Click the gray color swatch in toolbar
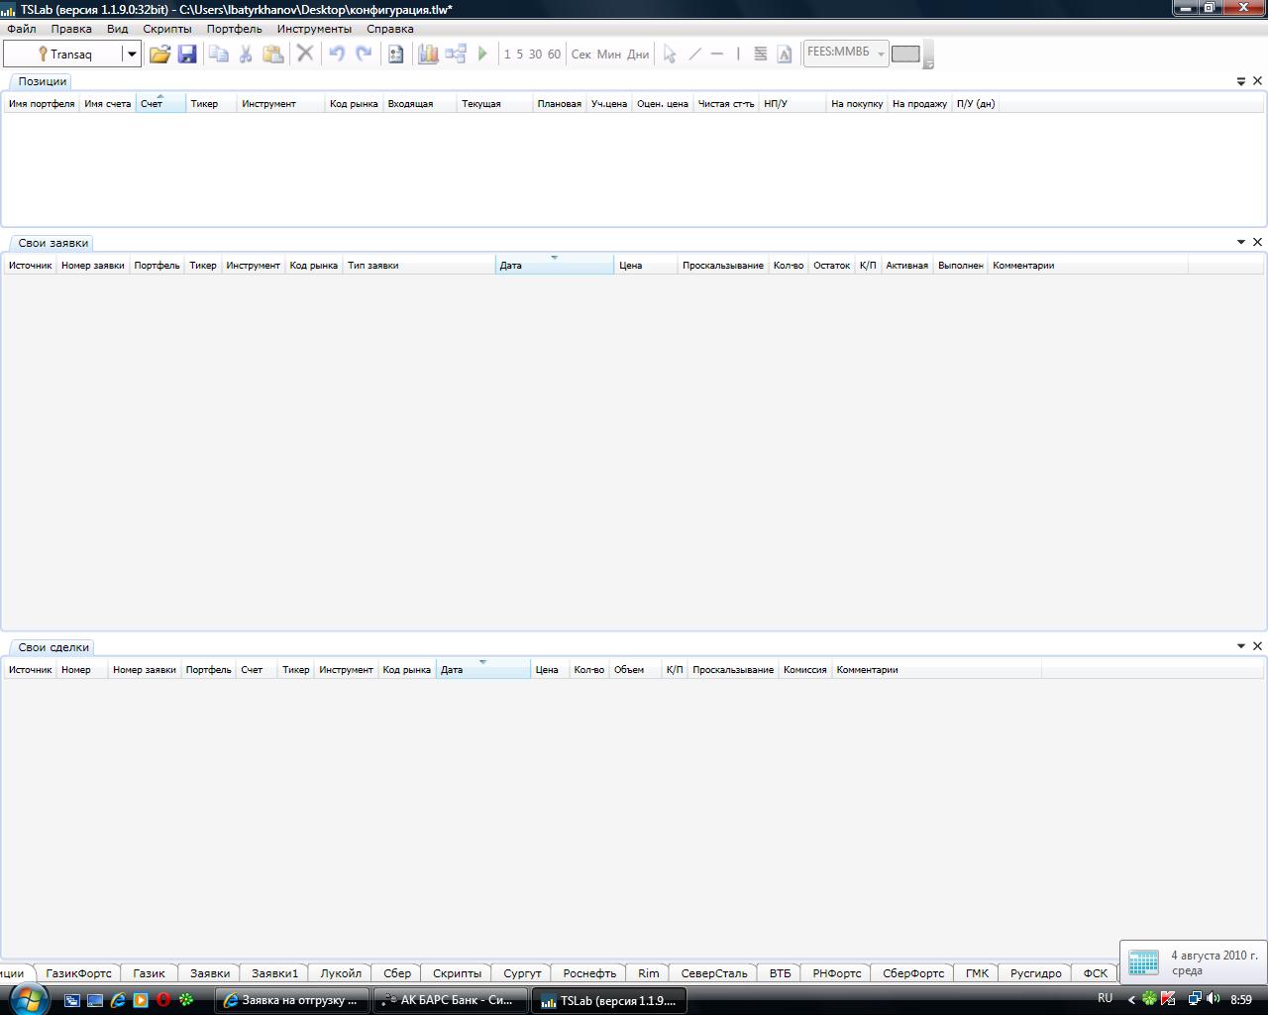 [x=905, y=54]
